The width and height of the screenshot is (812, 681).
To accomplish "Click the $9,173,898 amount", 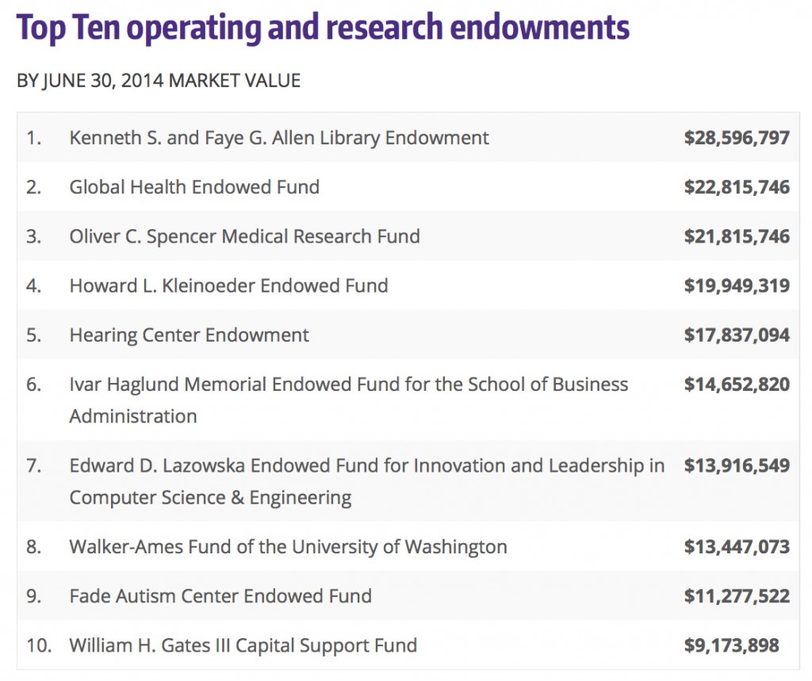I will 731,645.
